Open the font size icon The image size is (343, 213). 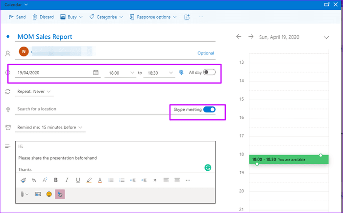point(34,180)
